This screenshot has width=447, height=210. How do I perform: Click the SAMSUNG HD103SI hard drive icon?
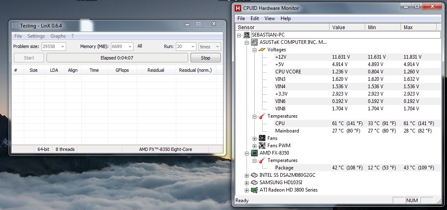click(254, 183)
